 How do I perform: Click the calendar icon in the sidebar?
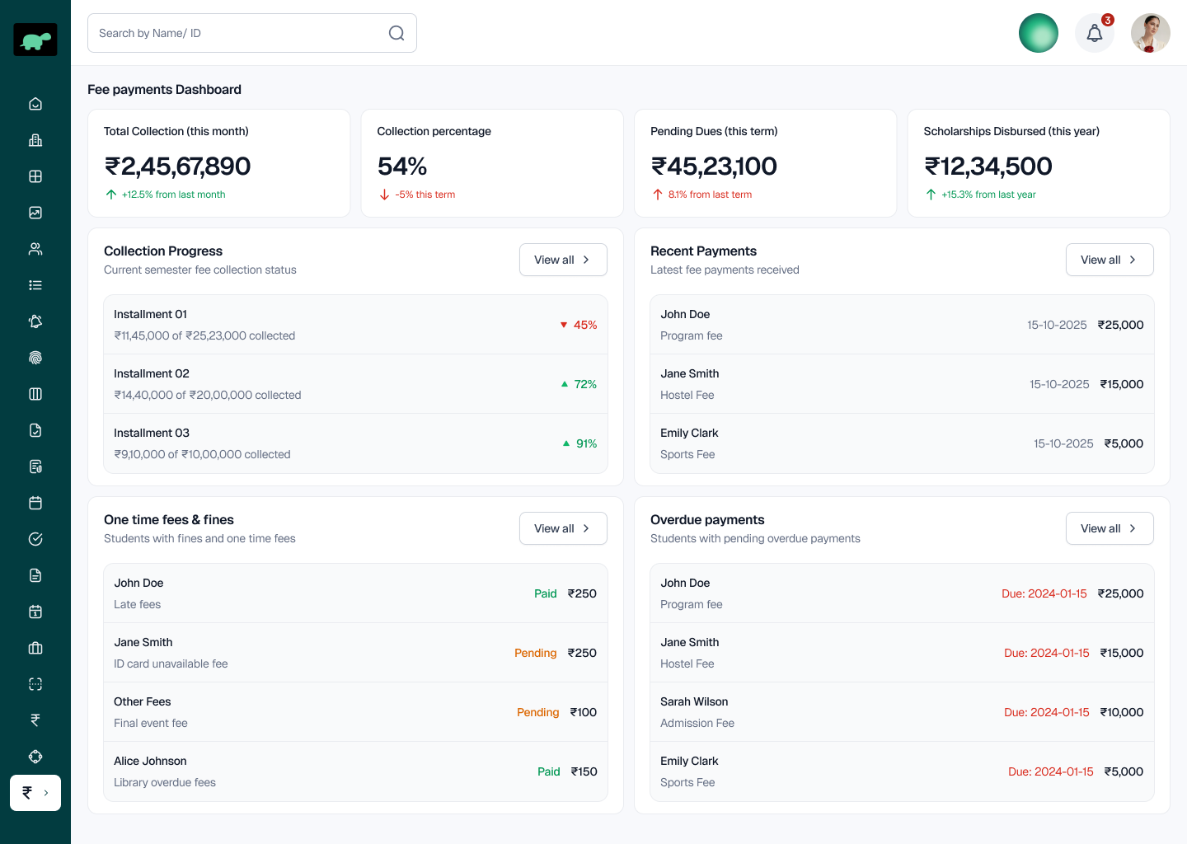(35, 502)
